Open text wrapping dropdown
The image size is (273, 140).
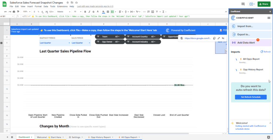132,12
